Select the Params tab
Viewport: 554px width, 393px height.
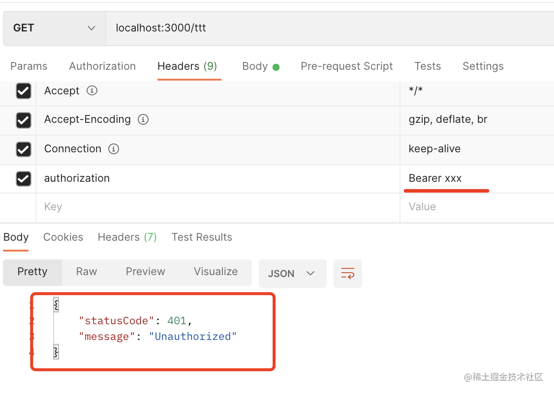pos(29,66)
